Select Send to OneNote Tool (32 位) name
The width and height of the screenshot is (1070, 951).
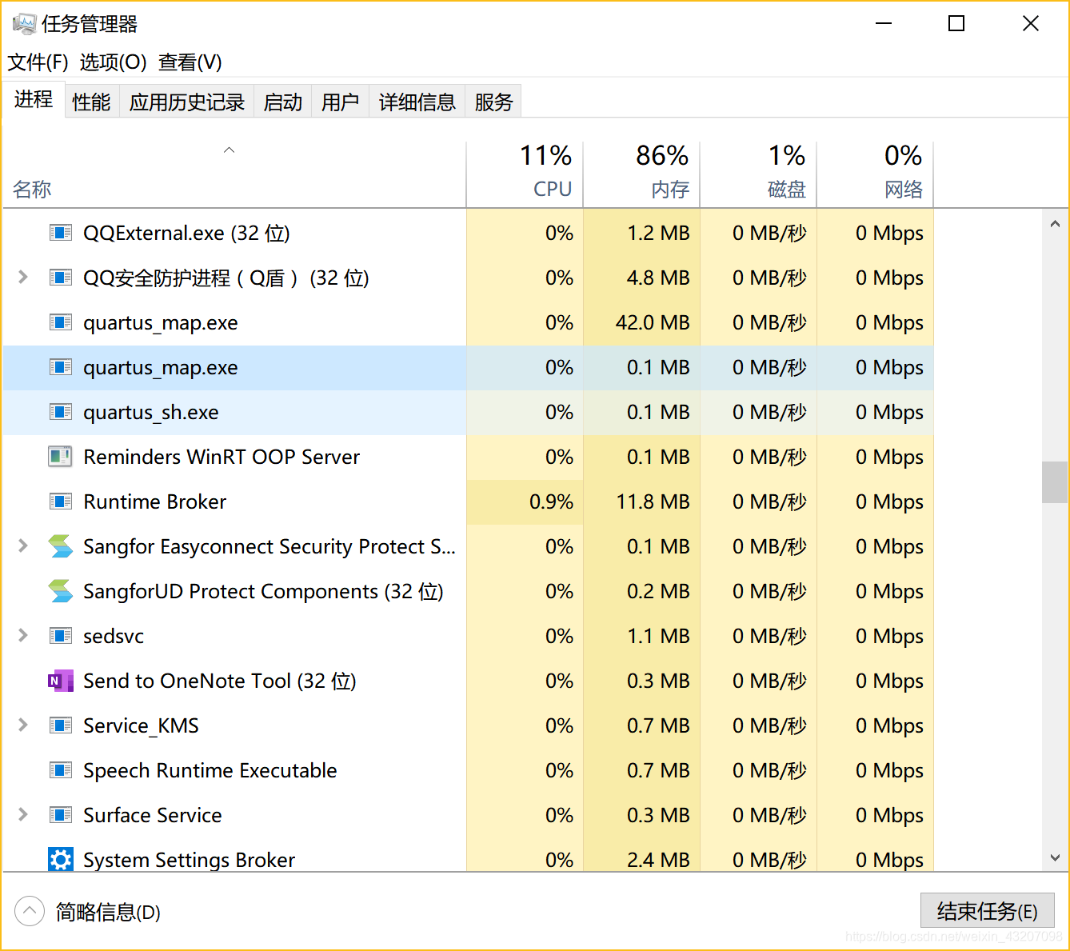coord(220,681)
